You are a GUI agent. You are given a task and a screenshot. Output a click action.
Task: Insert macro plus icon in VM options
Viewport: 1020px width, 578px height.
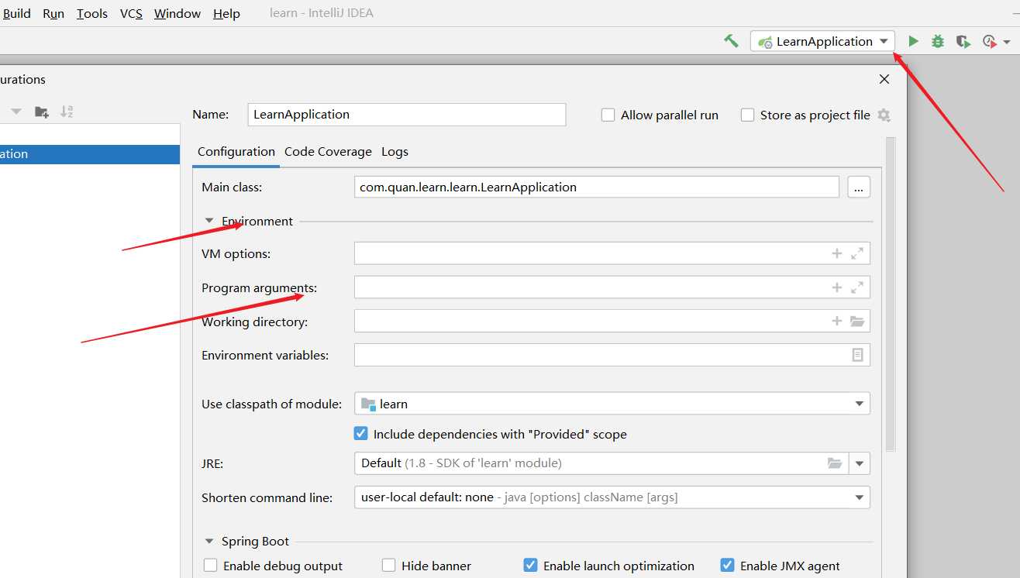coord(837,253)
